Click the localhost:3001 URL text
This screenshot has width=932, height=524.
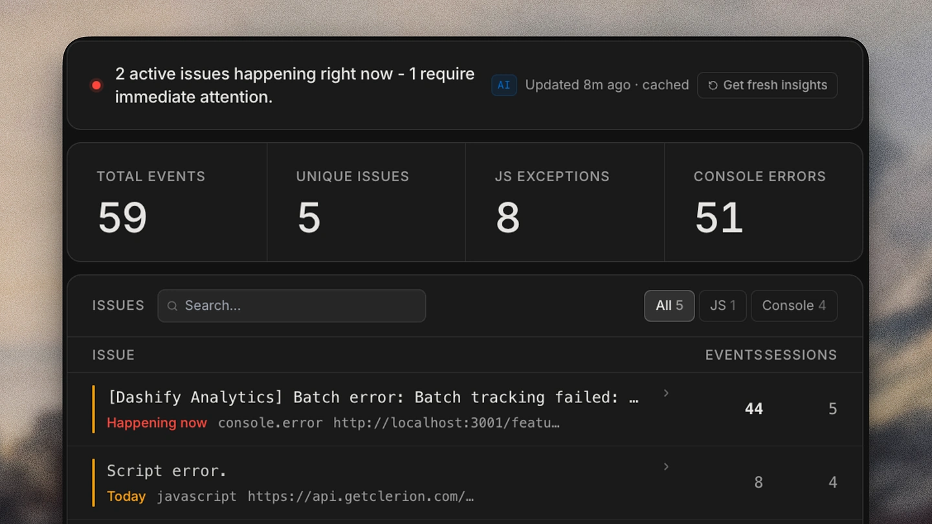click(447, 423)
